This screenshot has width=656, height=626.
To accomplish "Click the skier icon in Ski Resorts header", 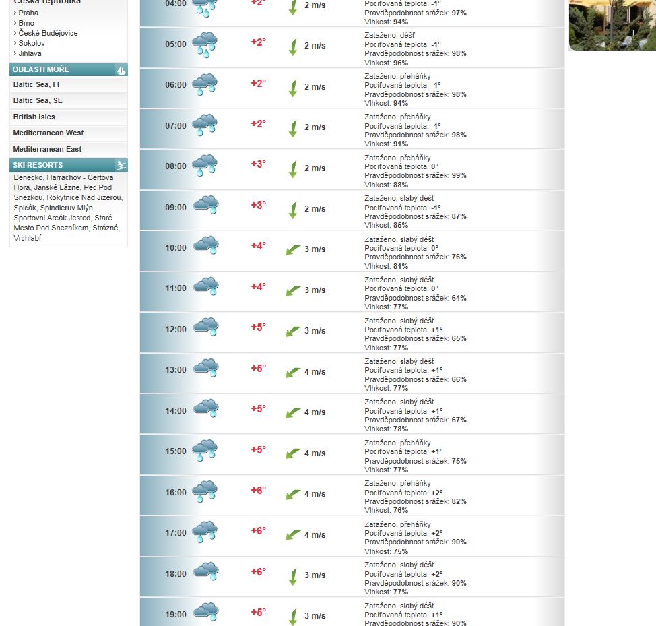I will [x=121, y=165].
